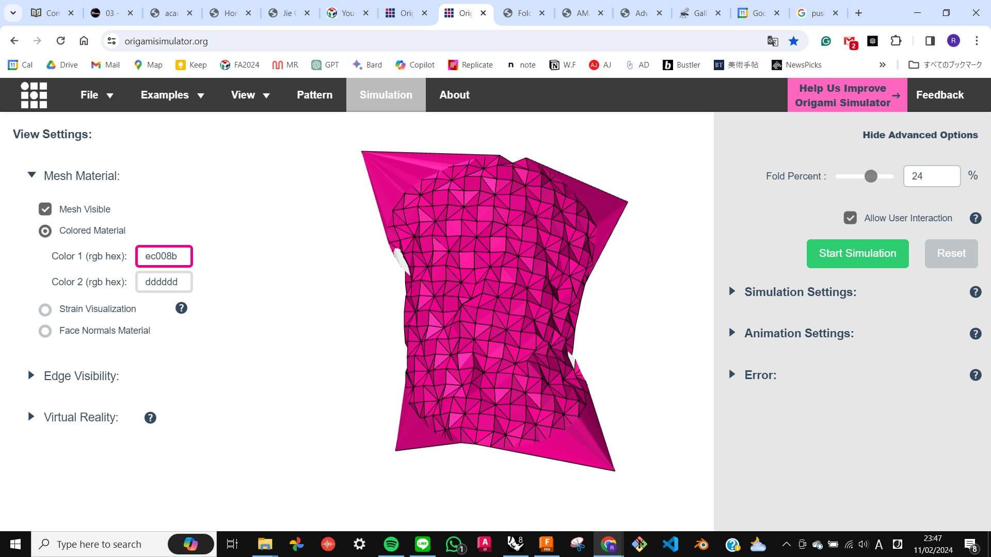Screen dimensions: 991x557
Task: Toggle the Mesh Visible checkbox
Action: pos(45,209)
